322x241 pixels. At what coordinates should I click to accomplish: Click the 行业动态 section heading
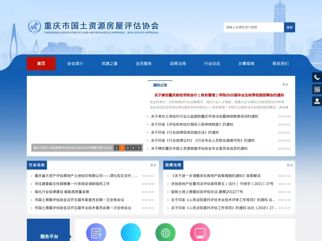coord(37,165)
